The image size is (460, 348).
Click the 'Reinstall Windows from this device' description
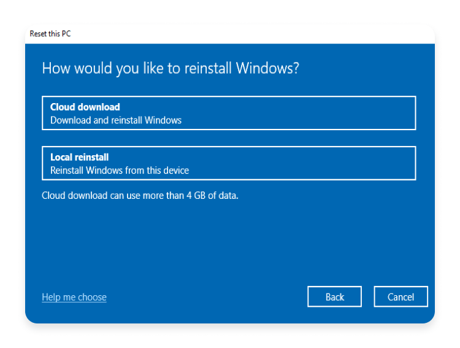tap(120, 170)
